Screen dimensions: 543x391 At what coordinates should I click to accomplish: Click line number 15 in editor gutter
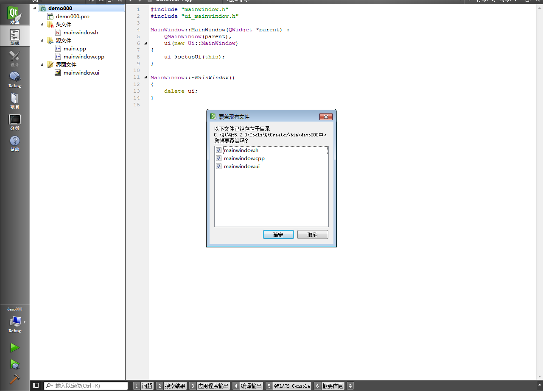click(x=137, y=105)
